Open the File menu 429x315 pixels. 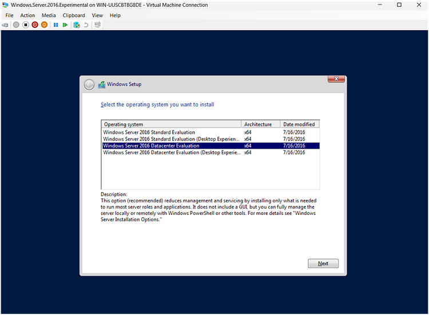9,15
